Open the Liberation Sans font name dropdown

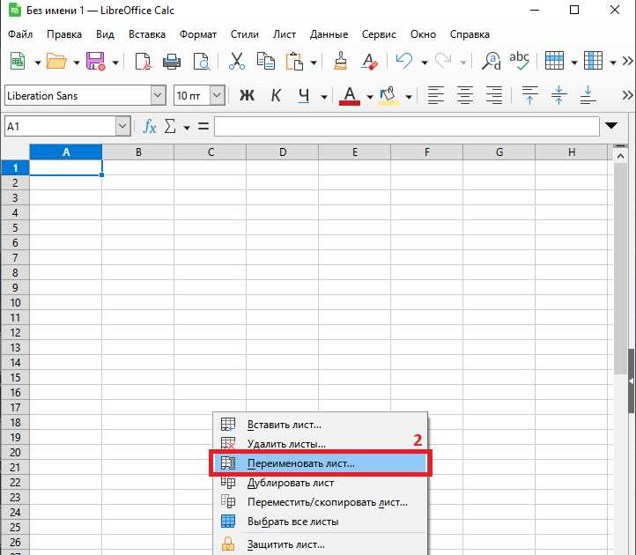pyautogui.click(x=159, y=96)
